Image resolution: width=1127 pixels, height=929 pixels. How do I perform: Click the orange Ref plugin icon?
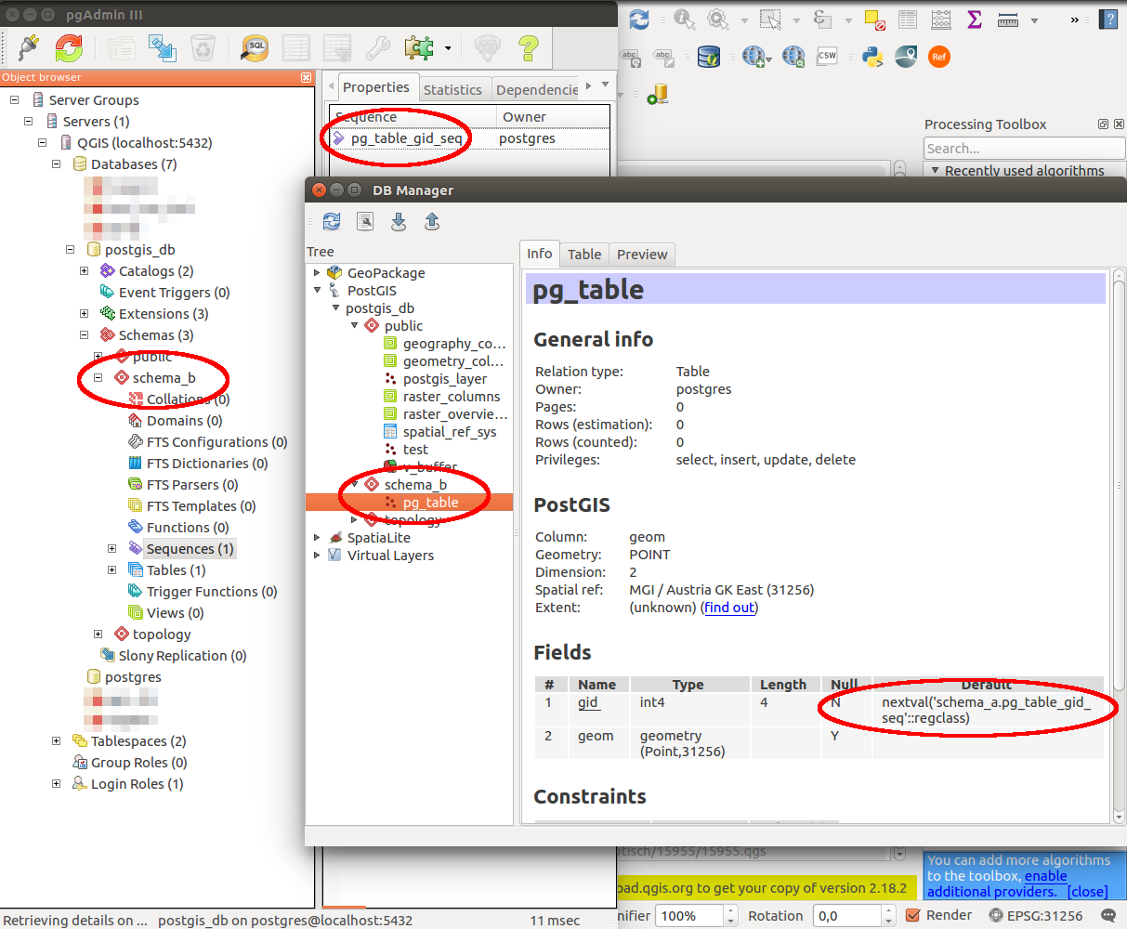(x=939, y=57)
